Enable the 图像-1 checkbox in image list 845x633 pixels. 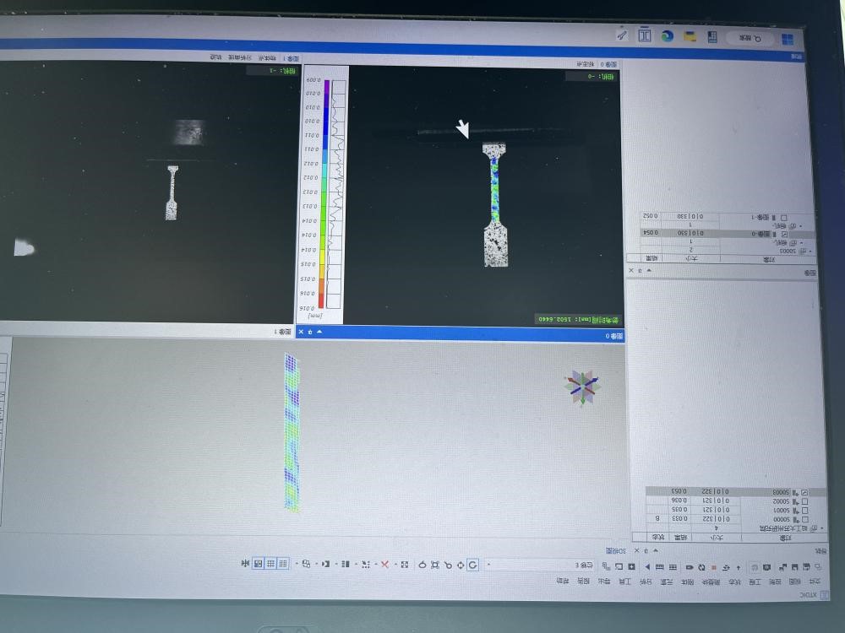tap(783, 218)
